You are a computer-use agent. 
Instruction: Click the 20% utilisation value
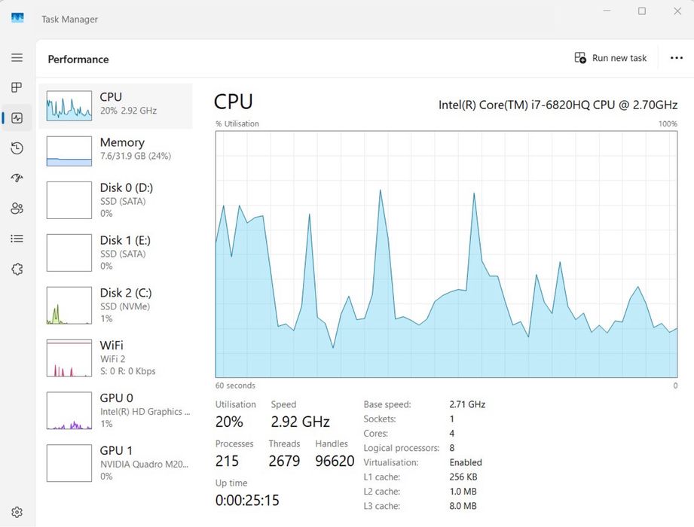(229, 422)
